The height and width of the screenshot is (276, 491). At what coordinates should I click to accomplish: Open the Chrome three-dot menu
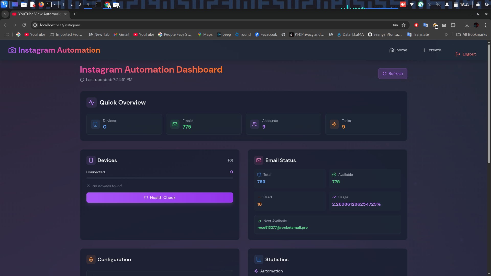point(485,25)
